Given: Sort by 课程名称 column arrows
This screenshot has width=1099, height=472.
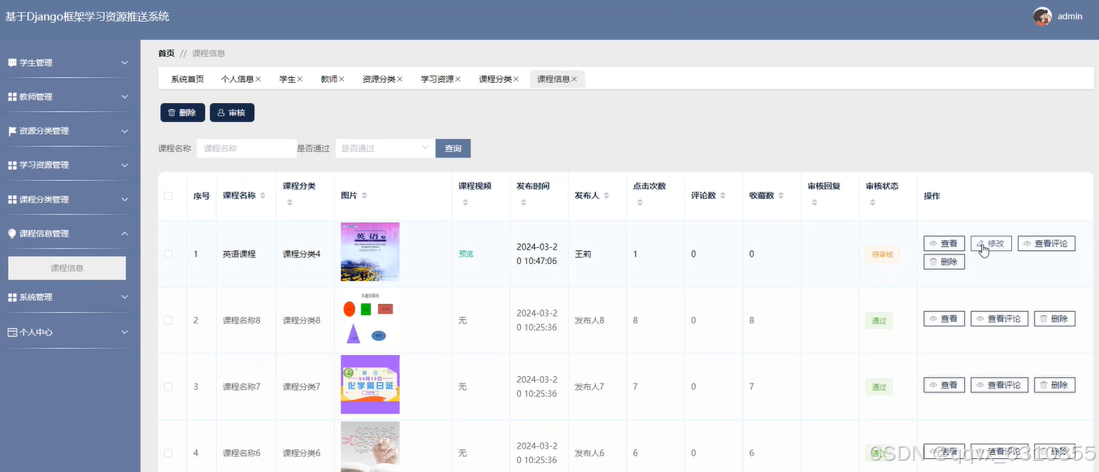Looking at the screenshot, I should (x=263, y=196).
